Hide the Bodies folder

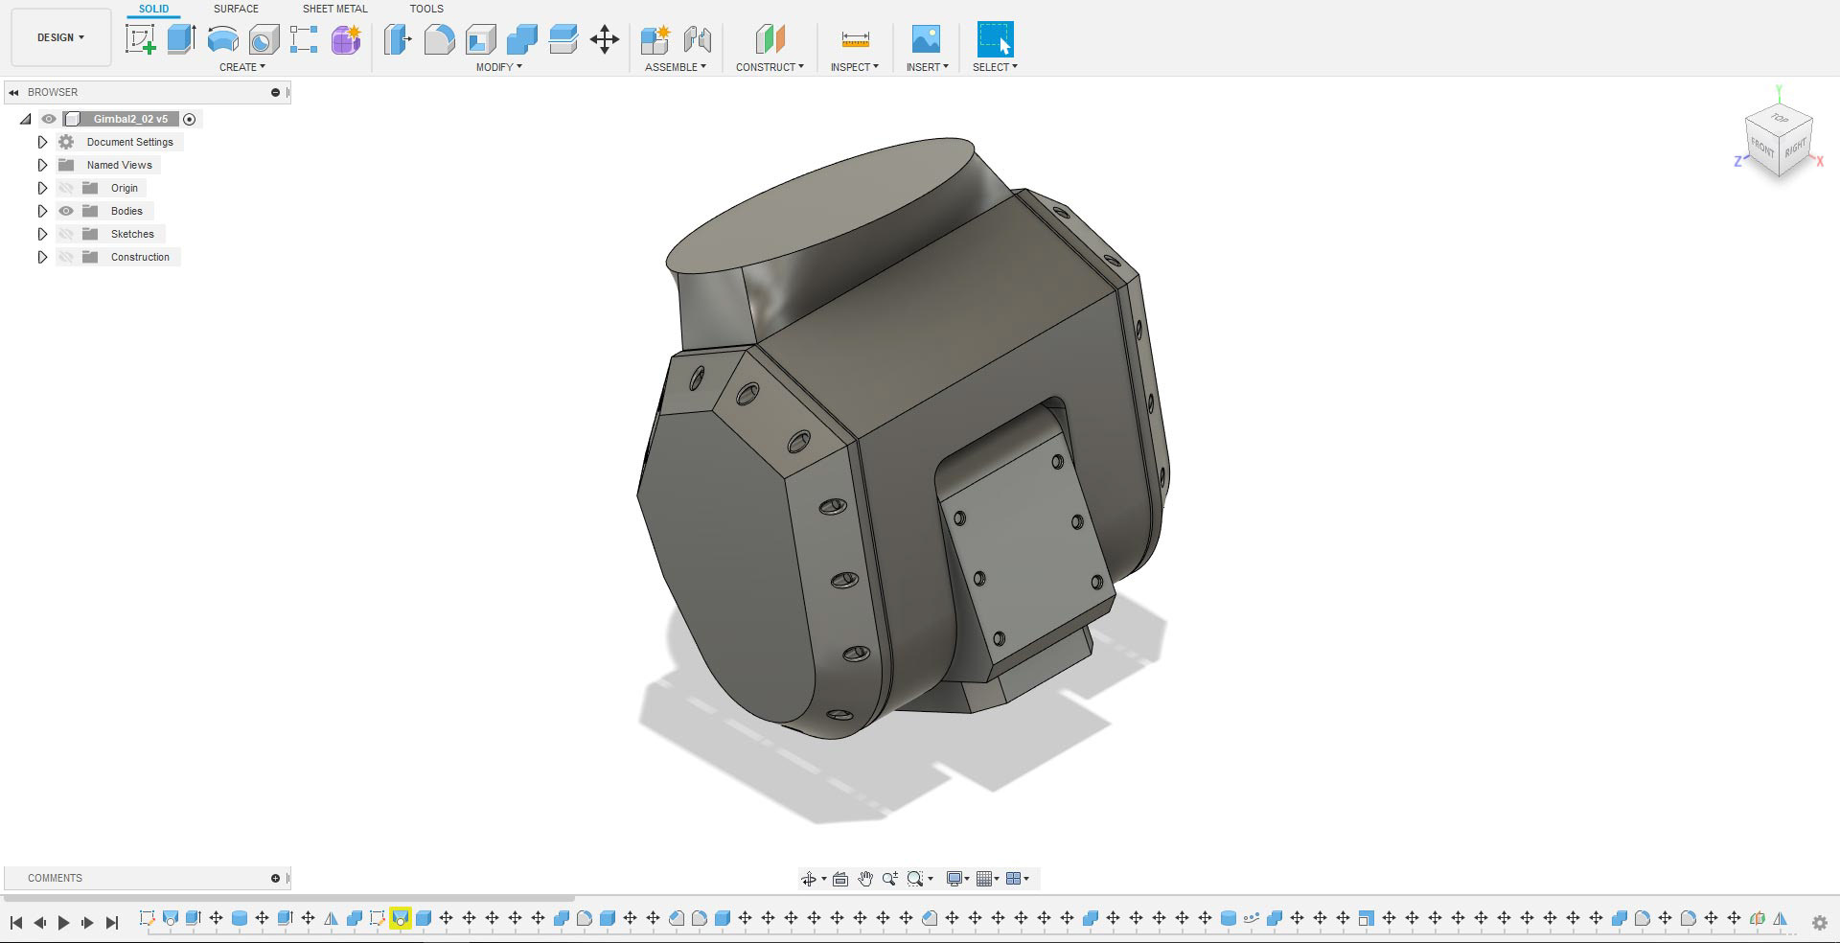tap(66, 211)
